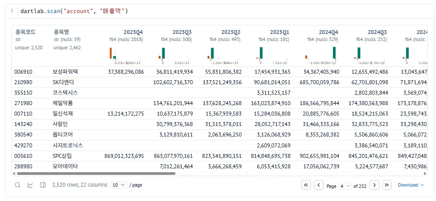Click the horizontal table scrollbar
The image size is (436, 201).
pyautogui.click(x=96, y=174)
